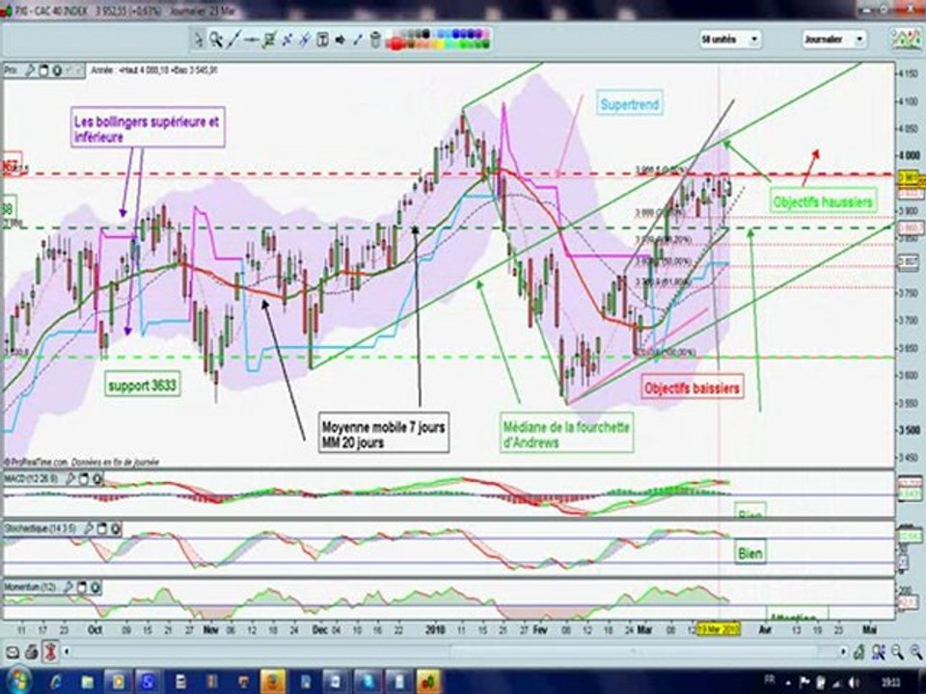Click the Stochastique panel window icon
926x694 pixels.
(102, 529)
